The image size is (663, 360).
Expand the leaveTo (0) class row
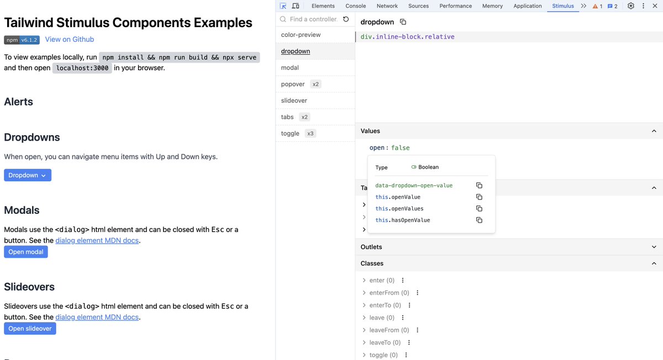pyautogui.click(x=364, y=342)
